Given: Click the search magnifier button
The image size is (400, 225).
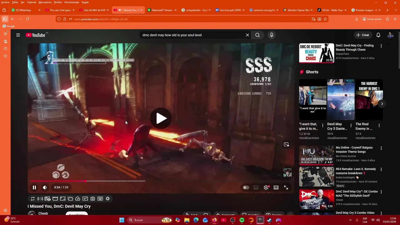Looking at the screenshot, I should 257,35.
